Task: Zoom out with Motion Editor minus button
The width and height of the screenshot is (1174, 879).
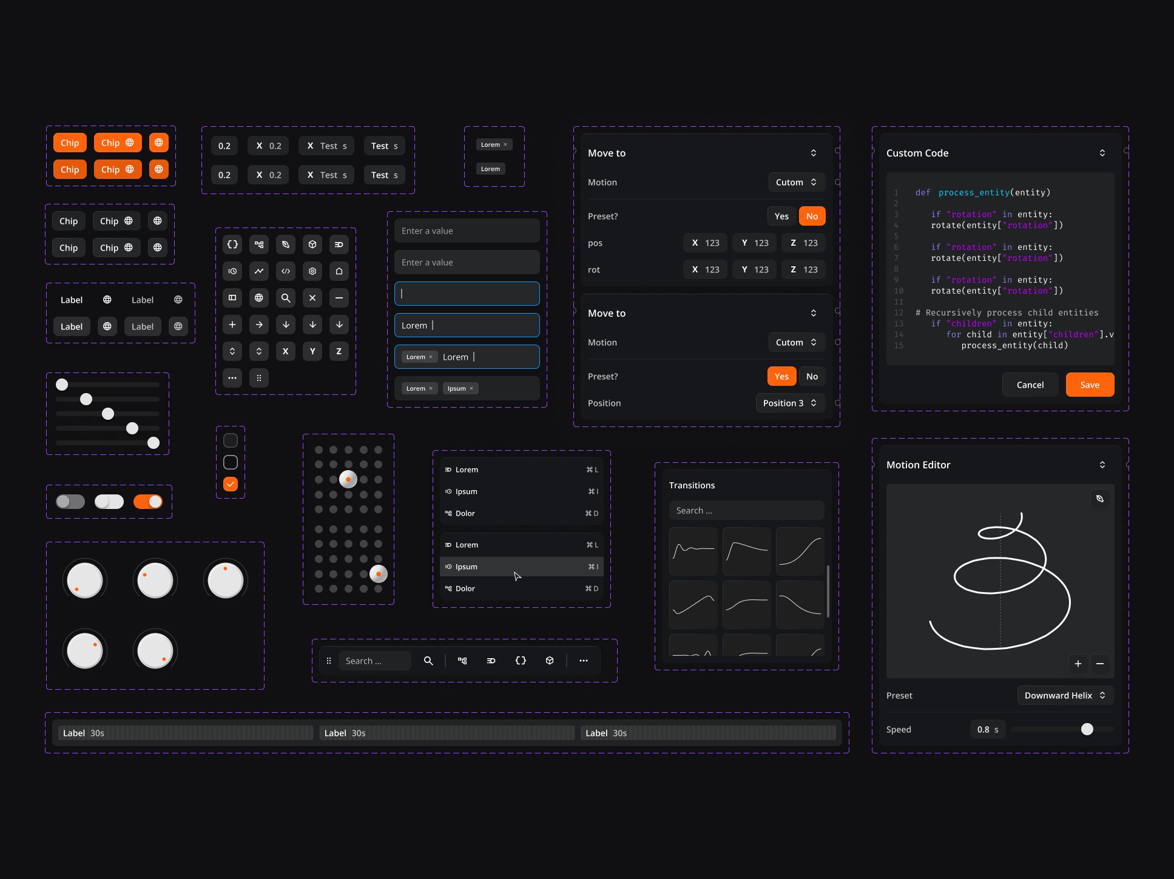Action: 1100,664
